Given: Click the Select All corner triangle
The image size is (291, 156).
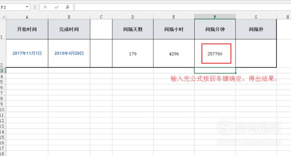Looking at the screenshot, I should pyautogui.click(x=3, y=17).
